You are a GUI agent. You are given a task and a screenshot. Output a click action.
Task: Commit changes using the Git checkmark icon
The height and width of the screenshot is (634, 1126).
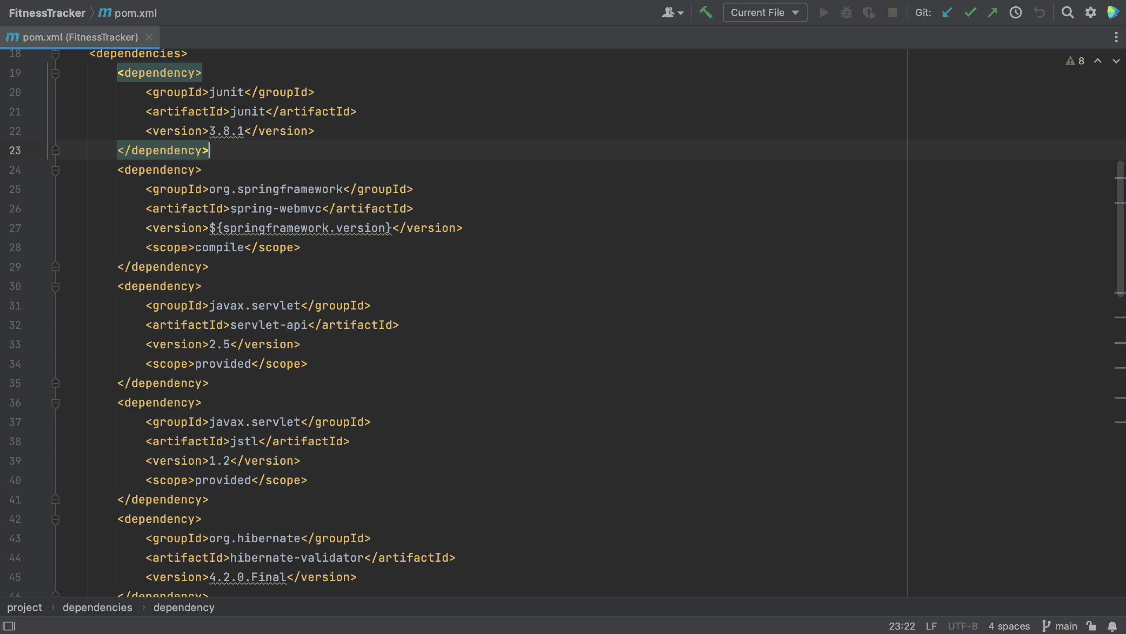(969, 12)
